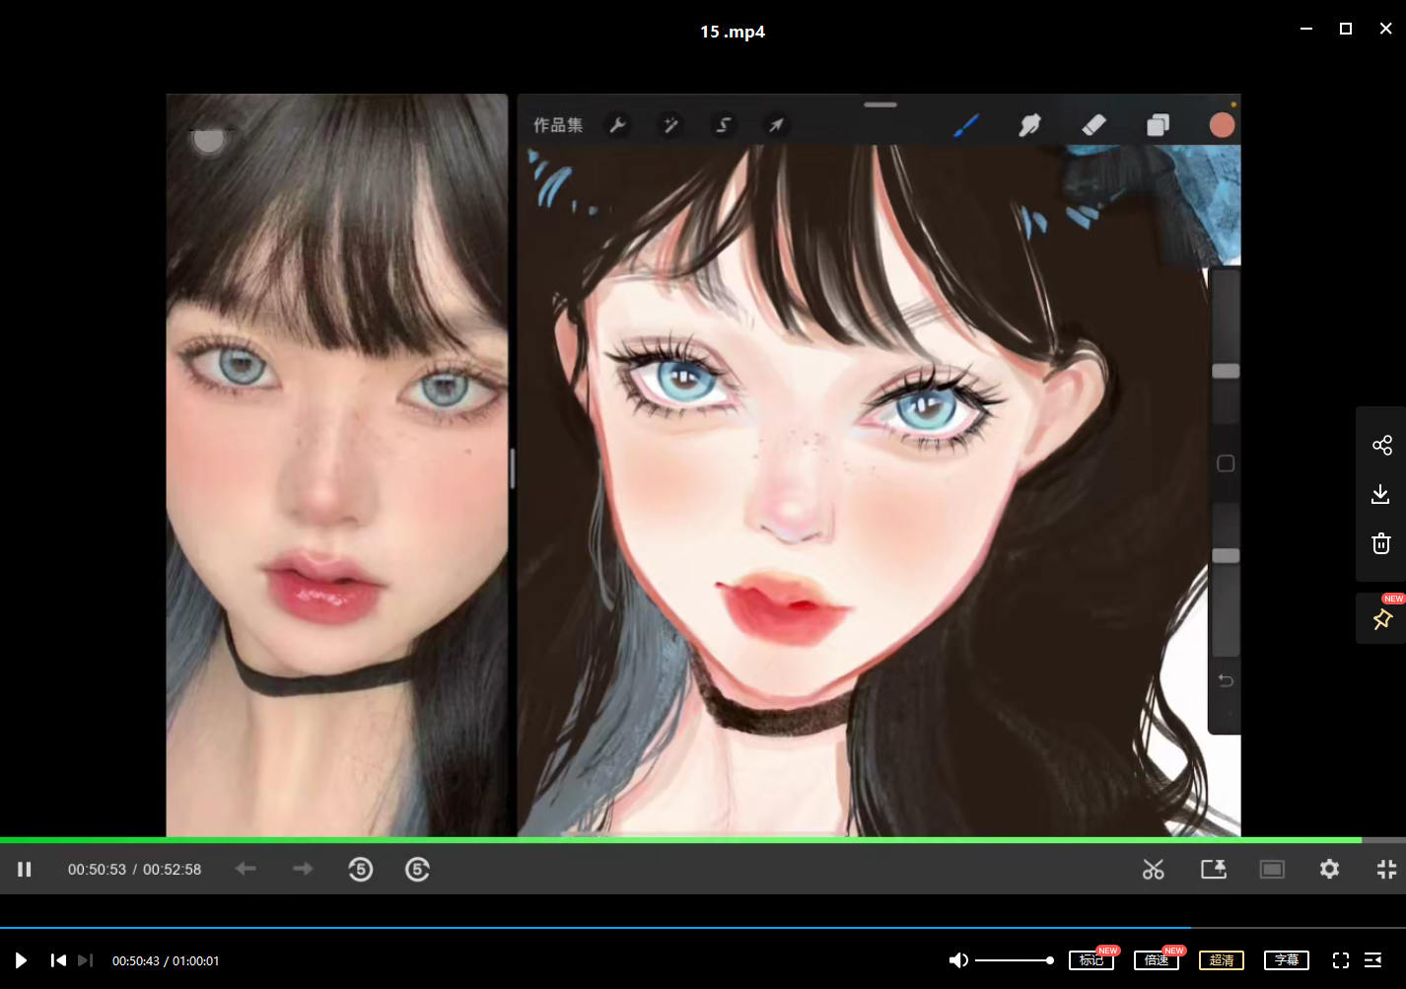This screenshot has height=989, width=1406.
Task: Mute audio with the speaker icon
Action: [957, 960]
